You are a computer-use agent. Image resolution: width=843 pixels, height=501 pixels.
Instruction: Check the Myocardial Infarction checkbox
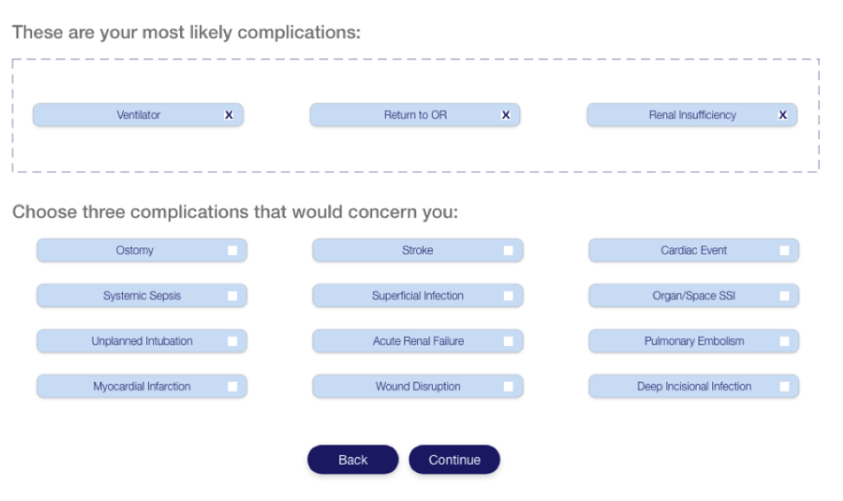pyautogui.click(x=232, y=387)
